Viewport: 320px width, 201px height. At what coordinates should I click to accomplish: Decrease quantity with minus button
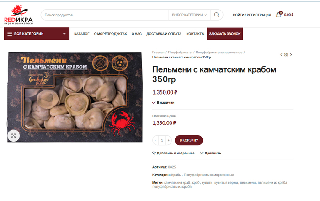(155, 140)
